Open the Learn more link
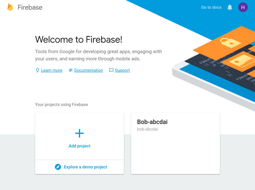 (52, 70)
